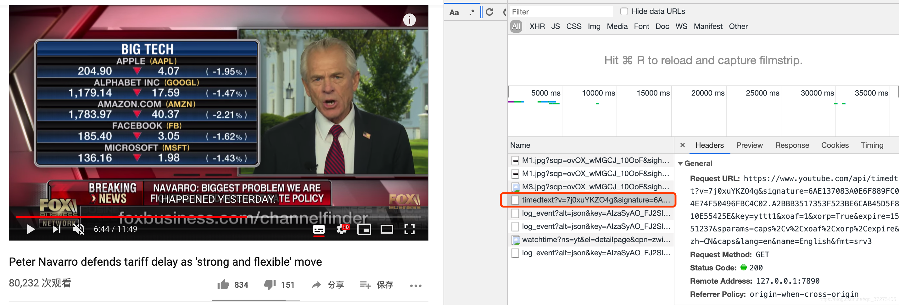This screenshot has height=305, width=899.
Task: Check the Hide data URLs checkbox
Action: click(x=624, y=12)
